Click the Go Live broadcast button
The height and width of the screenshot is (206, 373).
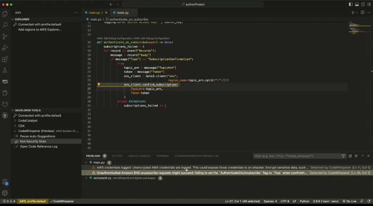coord(349,201)
